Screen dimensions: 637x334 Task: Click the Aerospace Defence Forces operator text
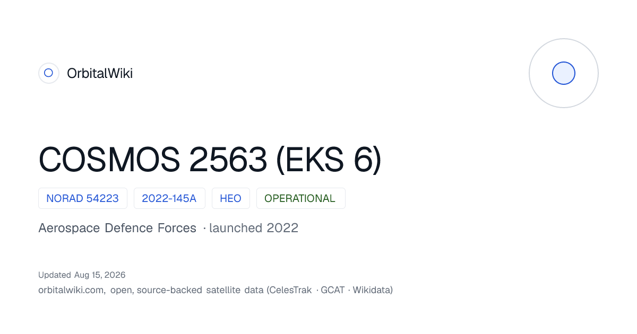pyautogui.click(x=117, y=228)
